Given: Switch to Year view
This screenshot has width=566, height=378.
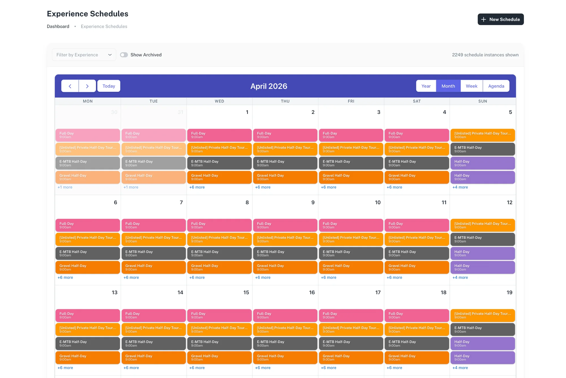Looking at the screenshot, I should (426, 86).
